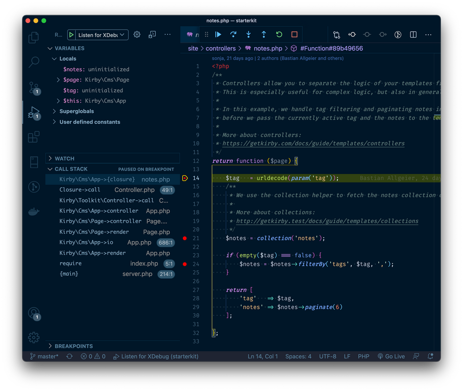Toggle the split editor layout icon
The width and height of the screenshot is (463, 391).
[413, 35]
